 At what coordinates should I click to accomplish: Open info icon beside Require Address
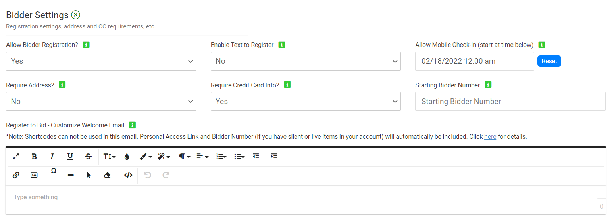tap(62, 85)
